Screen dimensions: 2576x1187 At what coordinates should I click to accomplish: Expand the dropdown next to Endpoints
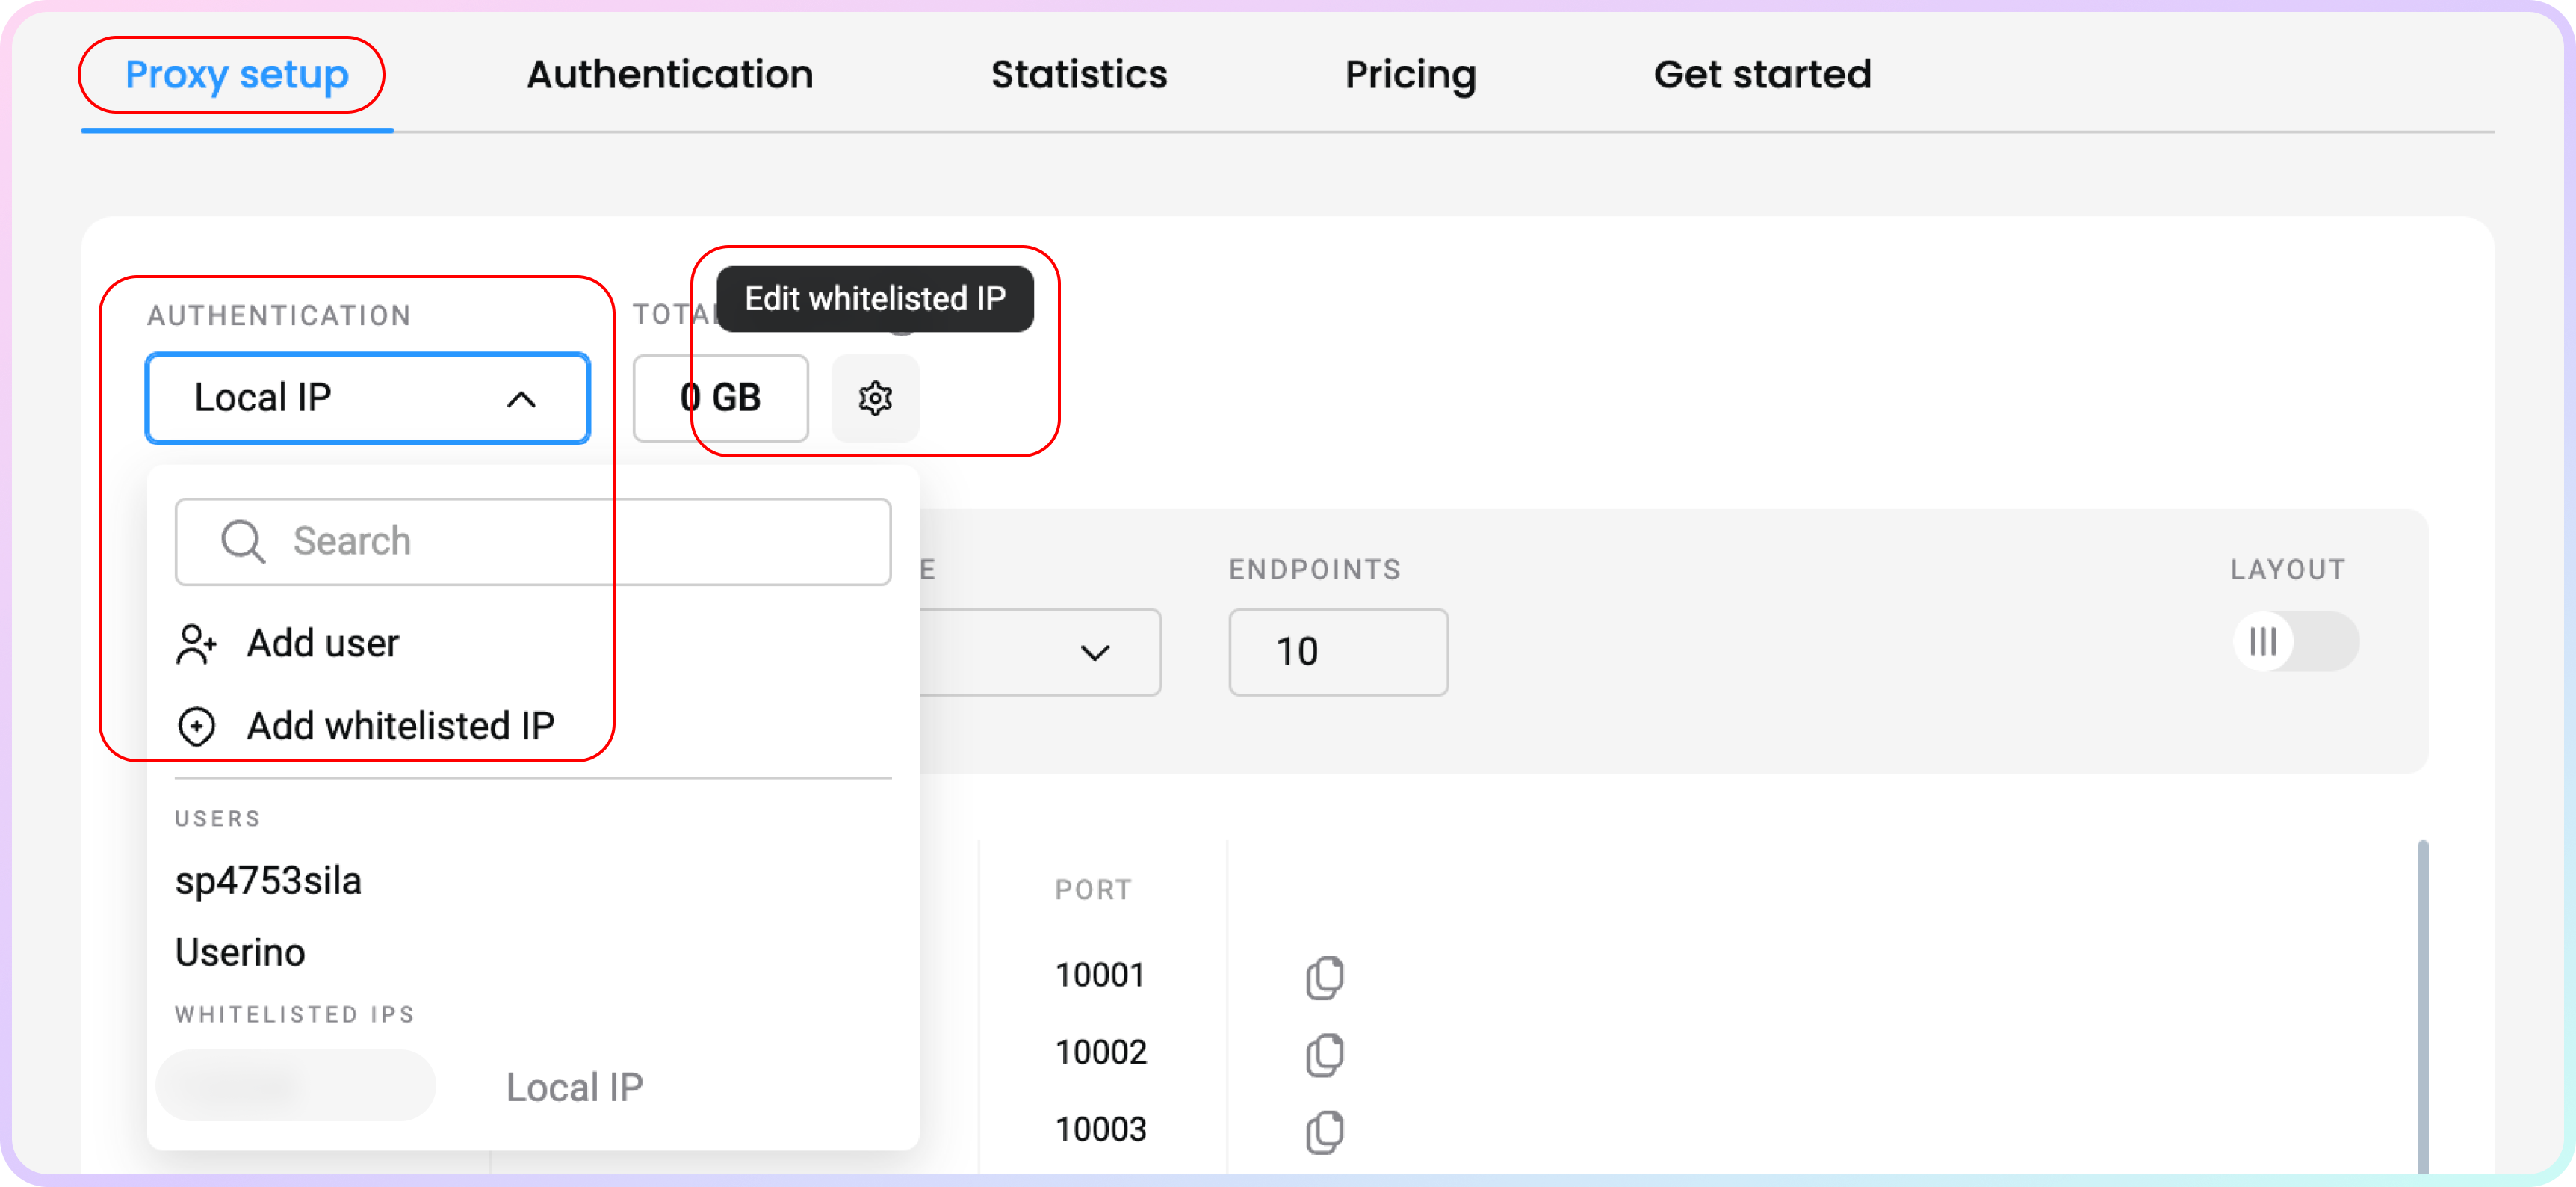click(1096, 653)
